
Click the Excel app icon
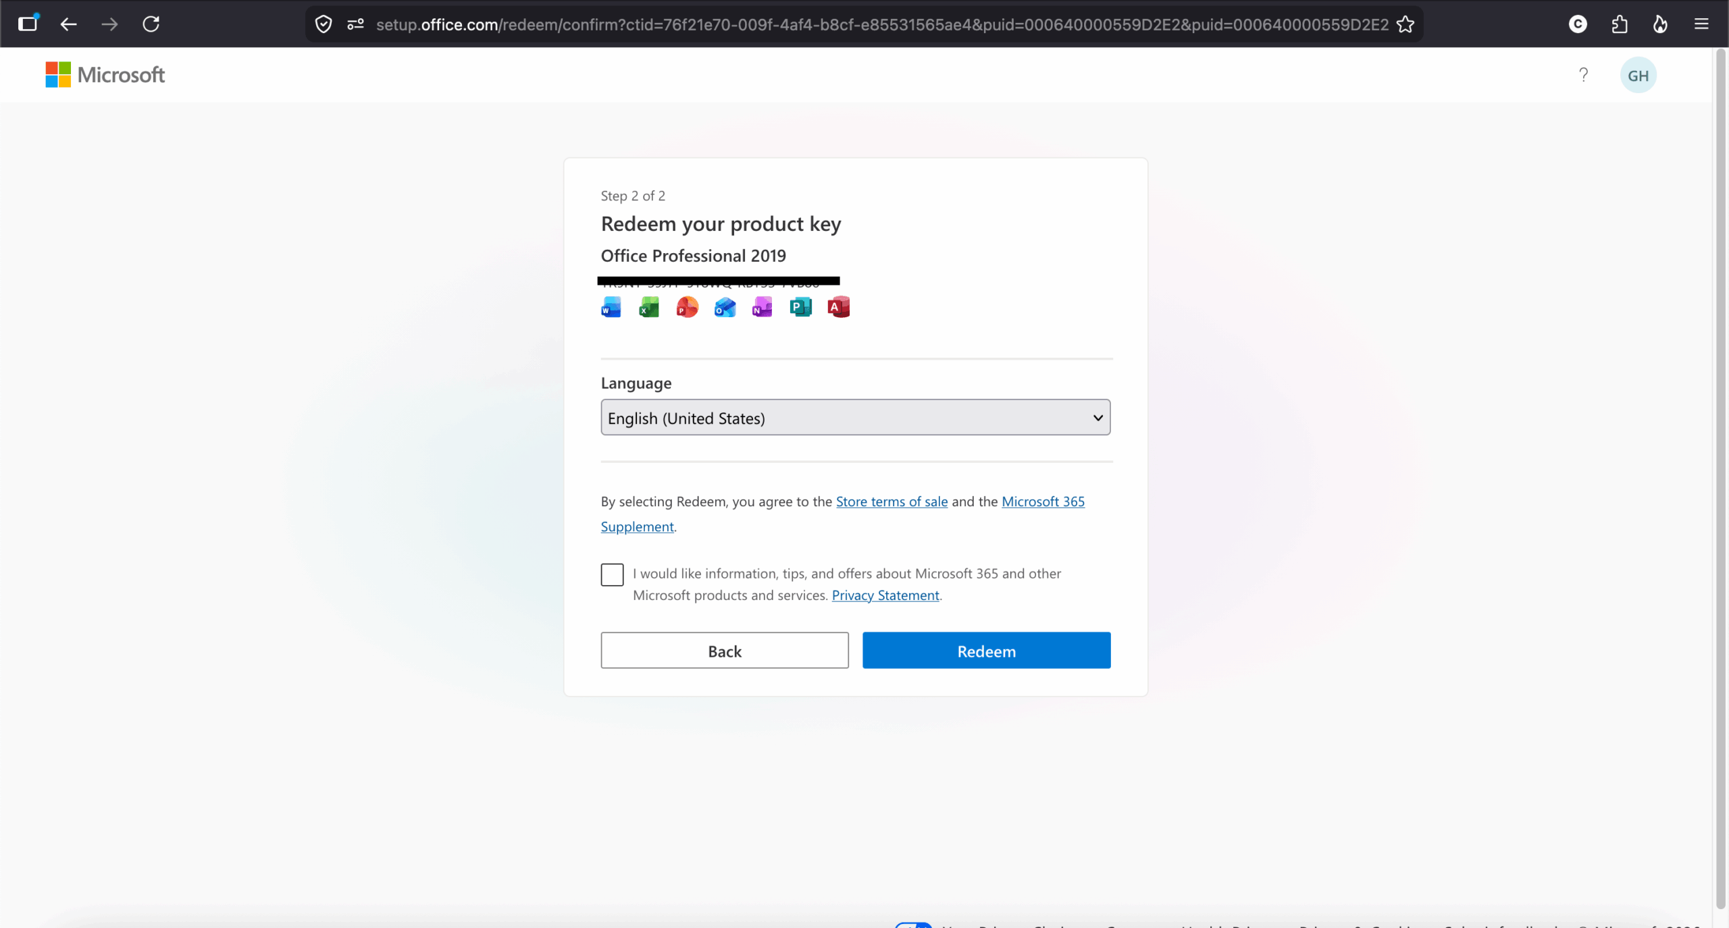(x=648, y=308)
